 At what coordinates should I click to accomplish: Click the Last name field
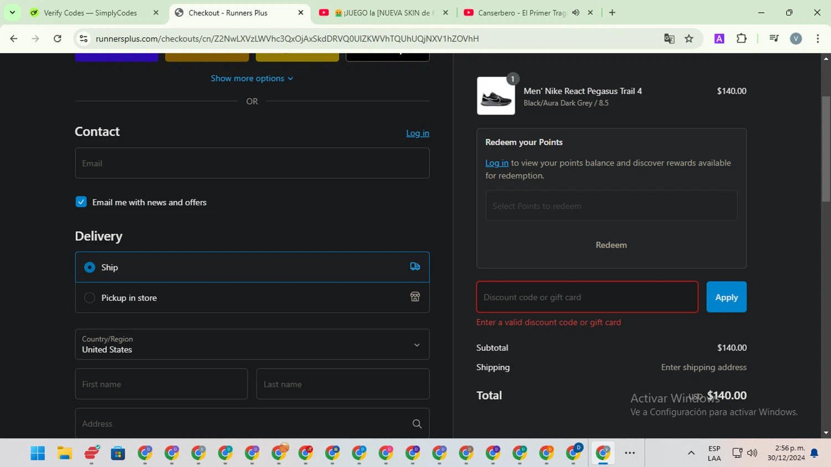click(x=343, y=384)
